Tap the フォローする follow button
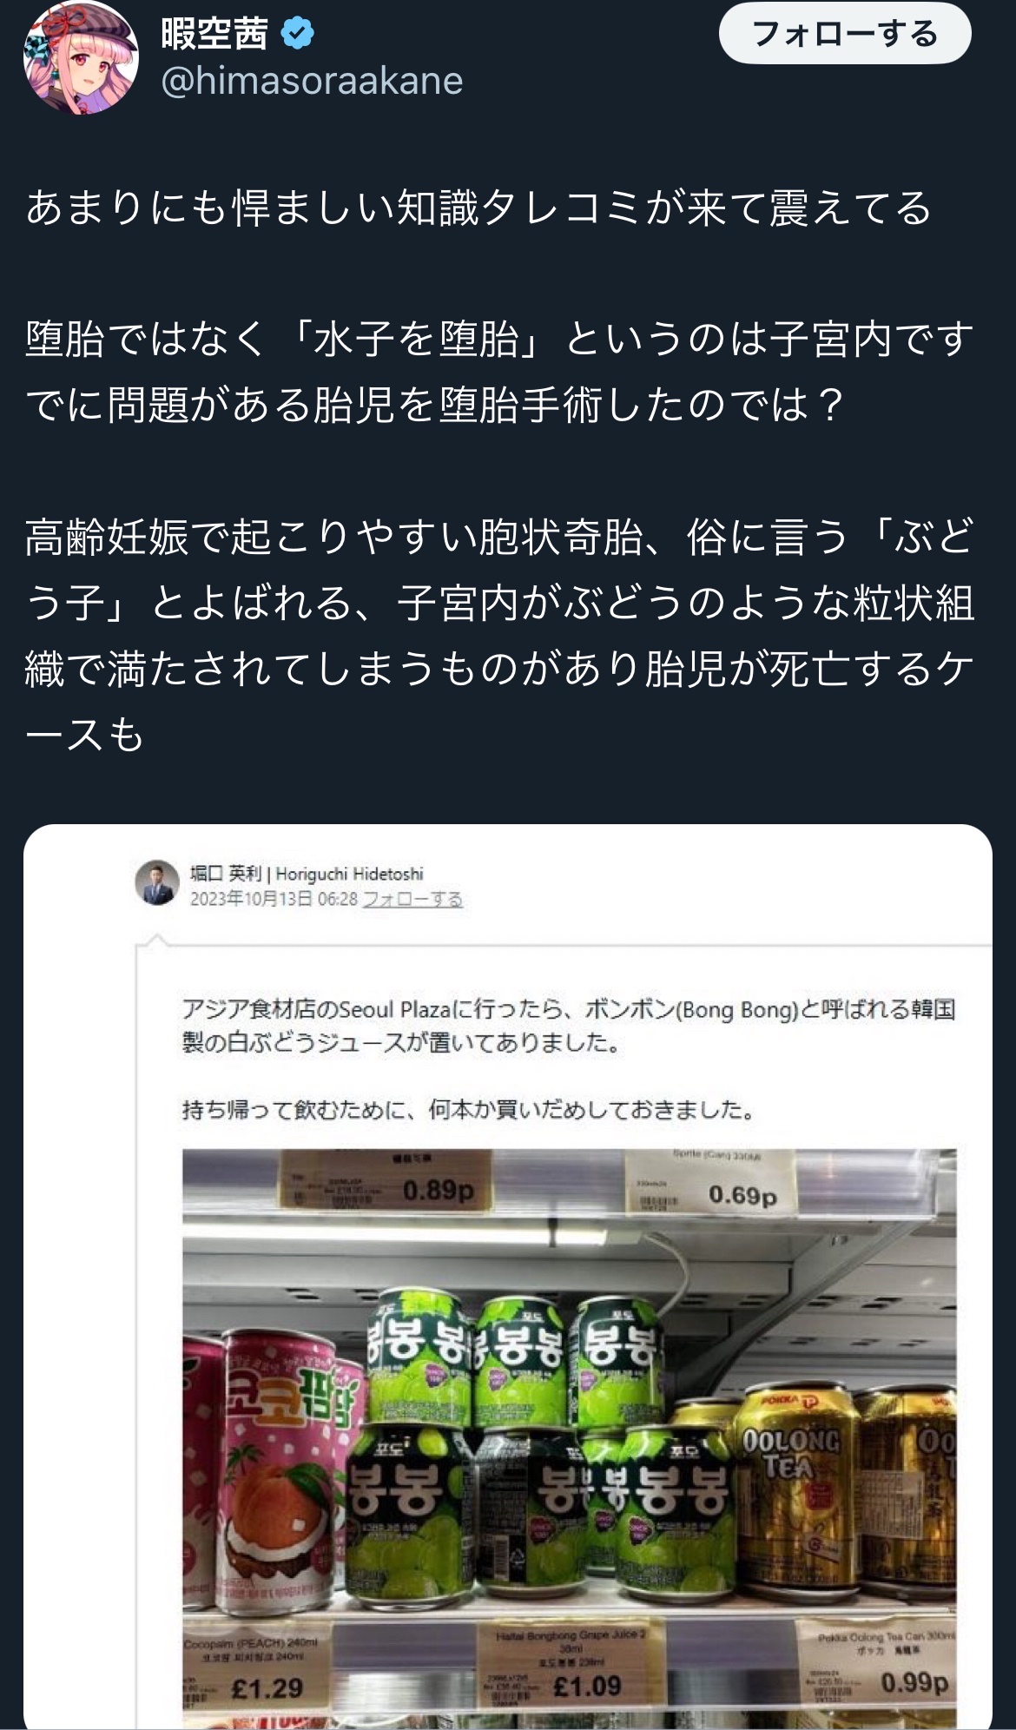Image resolution: width=1016 pixels, height=1730 pixels. pyautogui.click(x=844, y=33)
